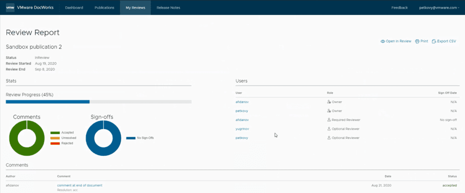Click the export file icon beside Export CSV

pyautogui.click(x=434, y=41)
